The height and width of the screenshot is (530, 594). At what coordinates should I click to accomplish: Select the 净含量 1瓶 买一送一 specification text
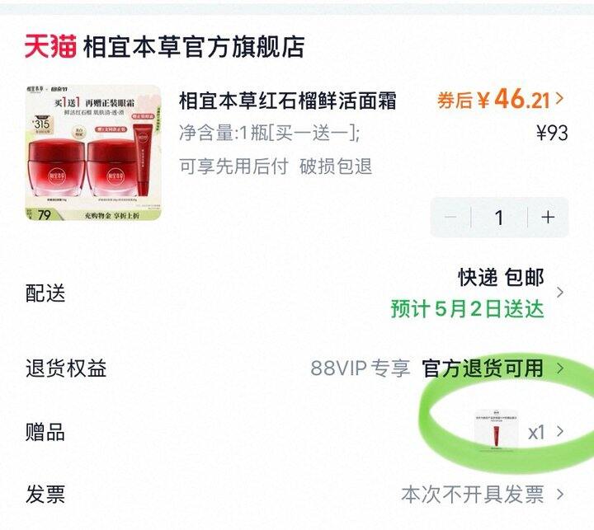point(269,133)
